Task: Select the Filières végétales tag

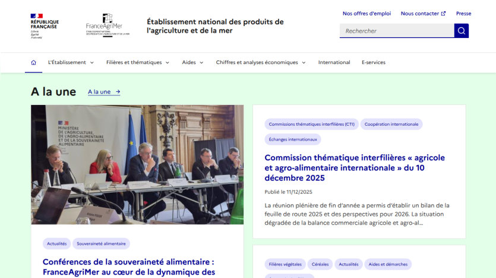Action: point(285,264)
